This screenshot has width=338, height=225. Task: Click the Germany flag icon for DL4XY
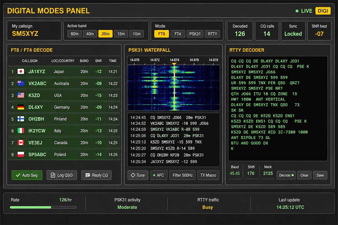point(21,107)
